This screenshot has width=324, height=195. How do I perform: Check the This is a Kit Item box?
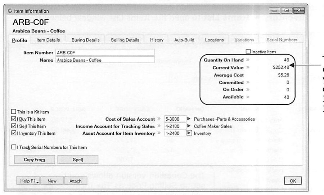click(14, 112)
